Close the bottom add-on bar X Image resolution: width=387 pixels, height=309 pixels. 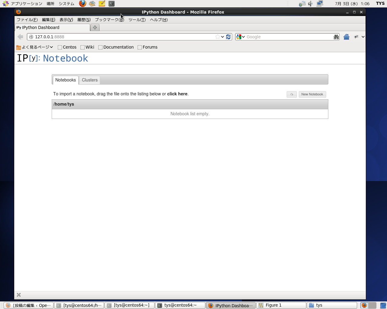19,295
